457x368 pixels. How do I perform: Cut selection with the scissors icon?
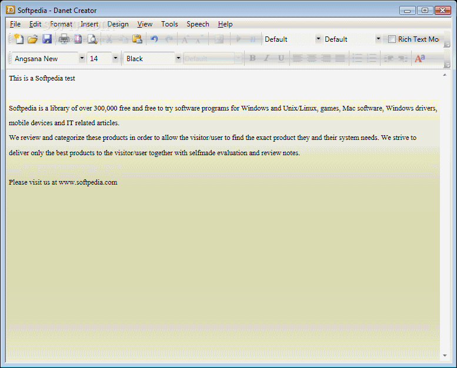coord(109,39)
